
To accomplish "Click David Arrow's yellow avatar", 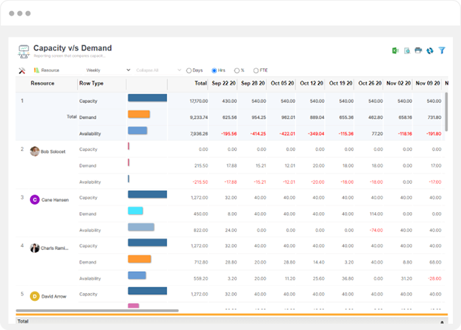I will [x=35, y=296].
